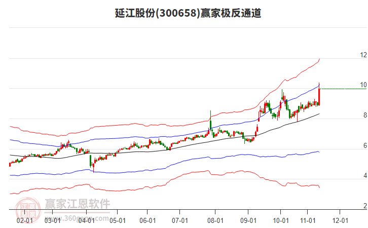Viewport: 368px width, 228px height.
Task: Select the 03-01 date axis label
Action: tap(52, 220)
